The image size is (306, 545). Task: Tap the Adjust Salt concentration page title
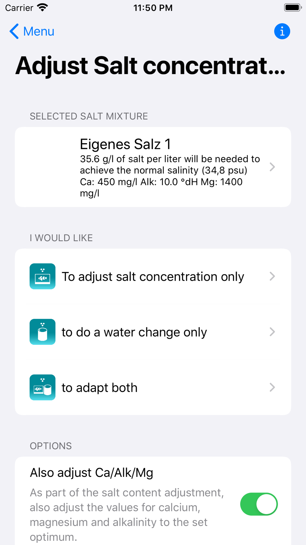point(150,66)
